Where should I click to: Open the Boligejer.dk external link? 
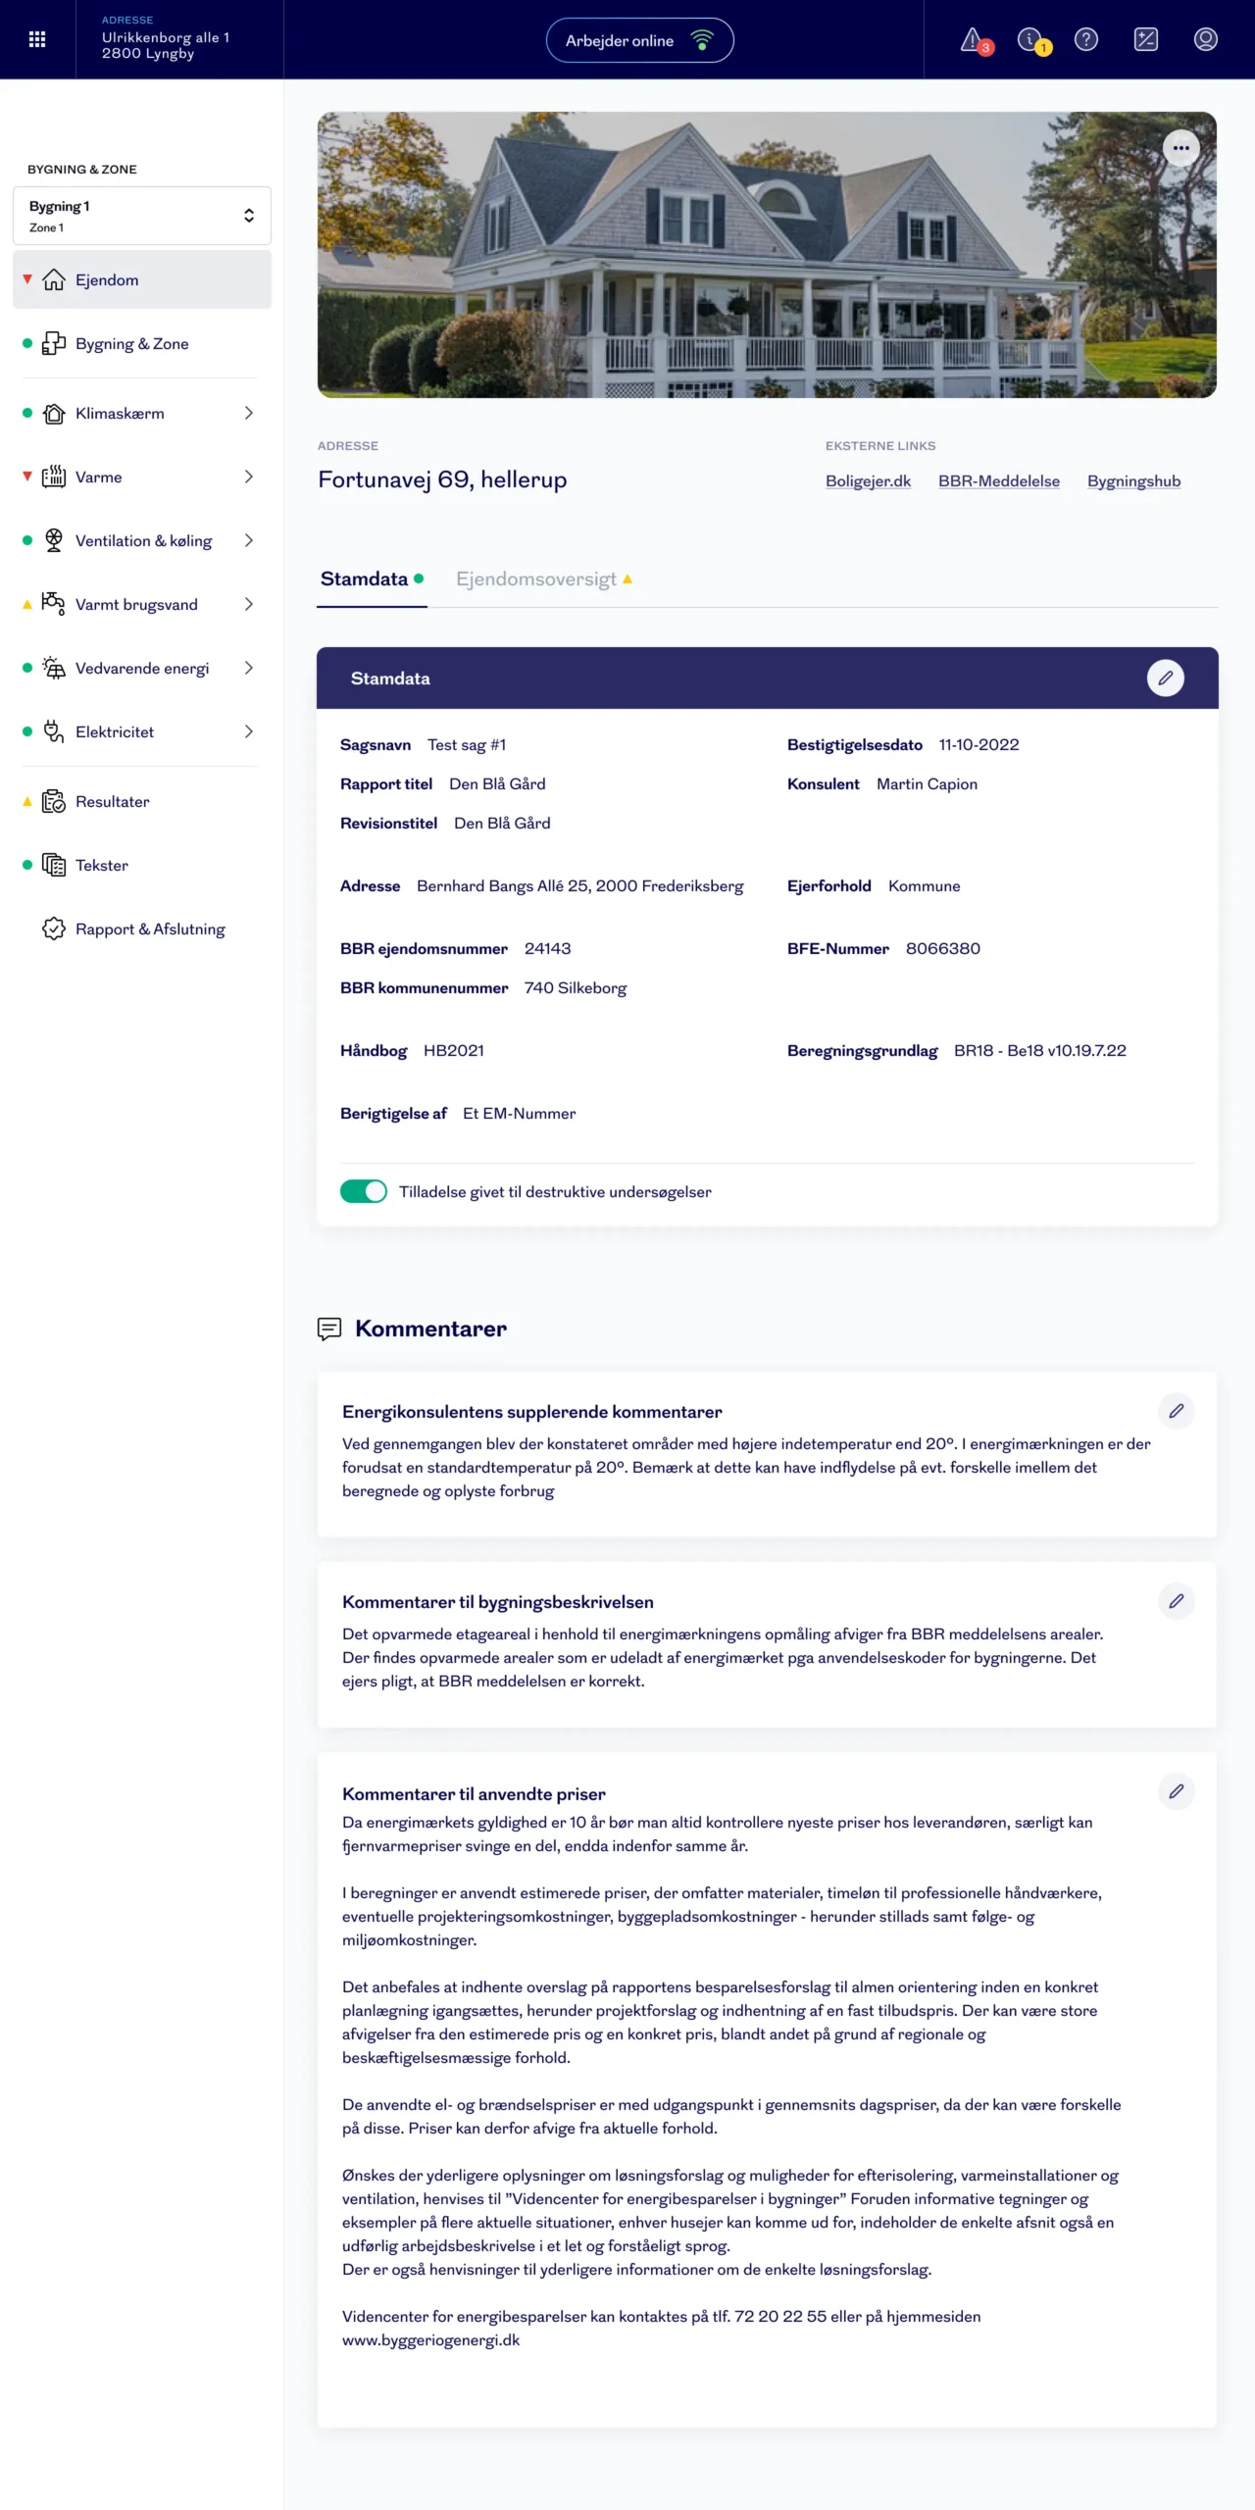(x=868, y=481)
